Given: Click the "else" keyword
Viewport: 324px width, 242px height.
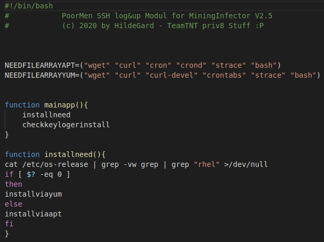Looking at the screenshot, I should [x=14, y=204].
